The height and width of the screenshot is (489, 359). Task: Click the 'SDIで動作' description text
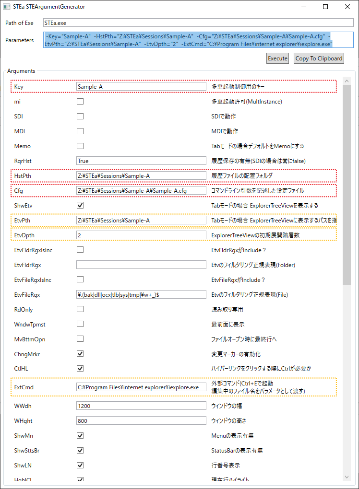pos(224,116)
